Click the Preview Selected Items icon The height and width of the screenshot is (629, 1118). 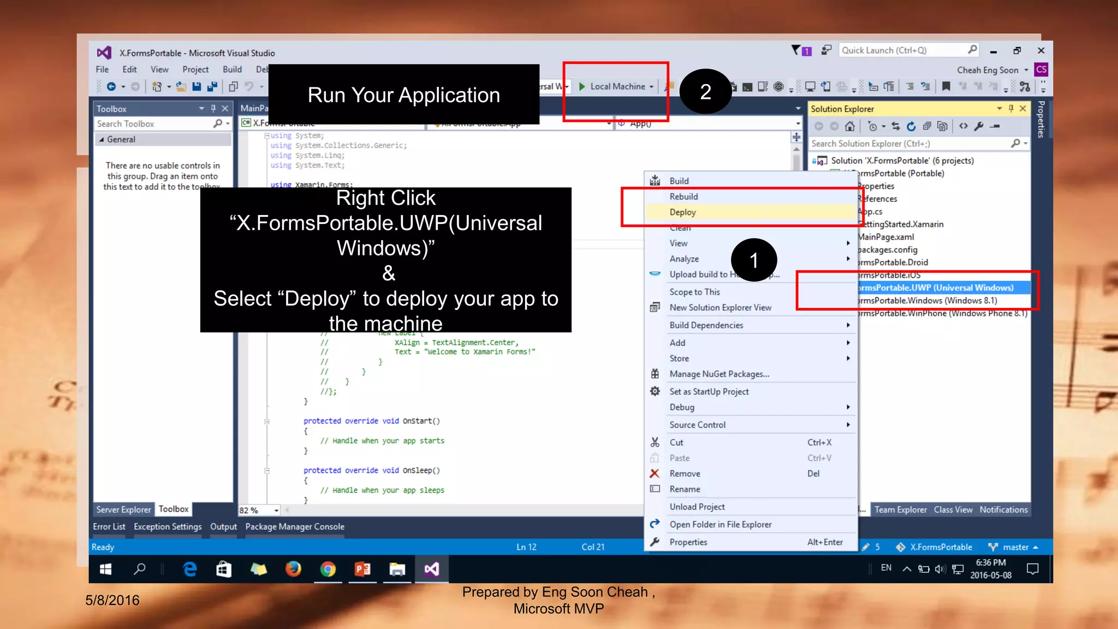[995, 127]
